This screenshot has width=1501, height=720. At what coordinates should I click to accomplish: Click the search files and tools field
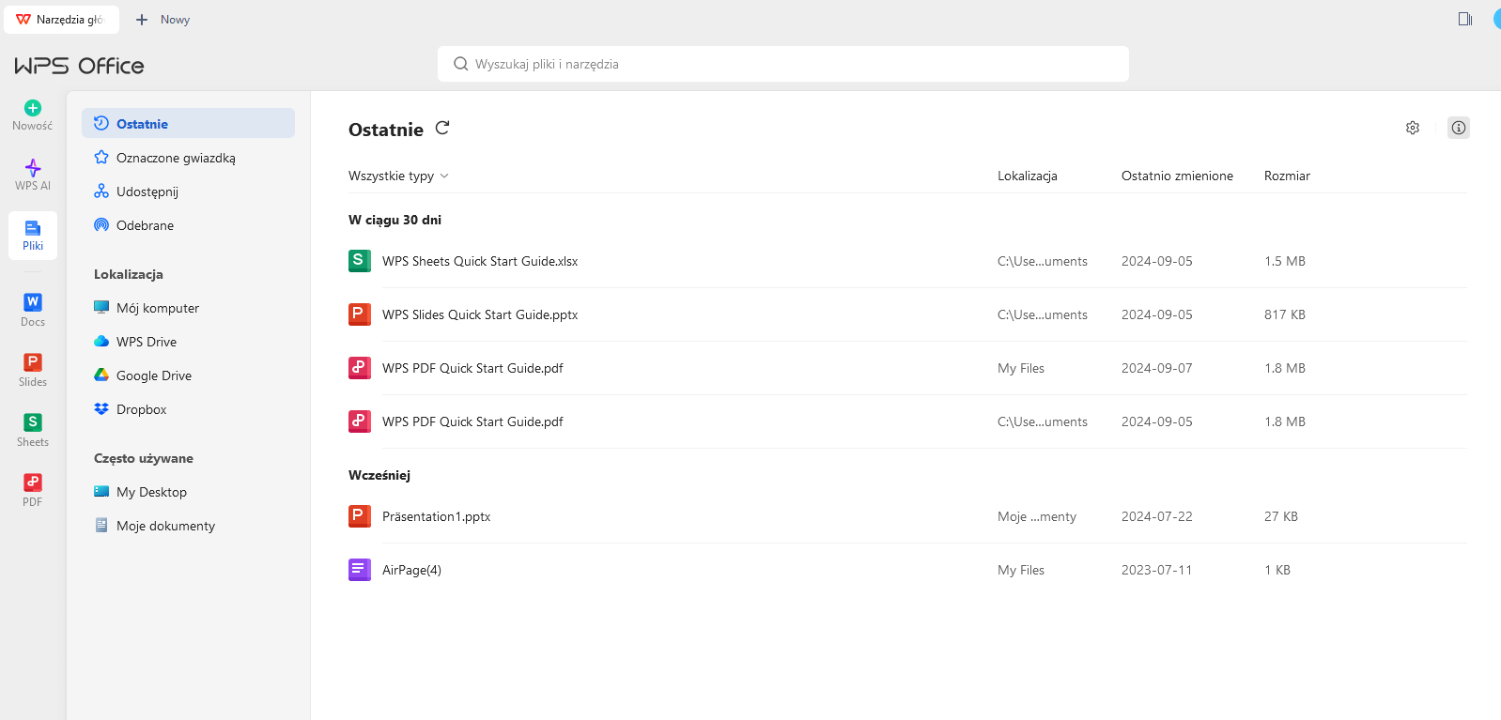click(783, 64)
